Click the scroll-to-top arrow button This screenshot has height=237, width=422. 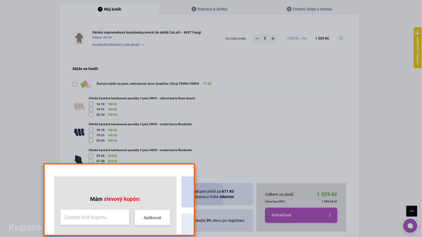411,211
